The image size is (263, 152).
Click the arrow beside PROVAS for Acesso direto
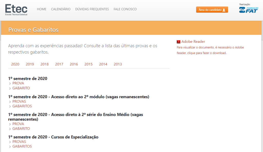click(x=11, y=101)
